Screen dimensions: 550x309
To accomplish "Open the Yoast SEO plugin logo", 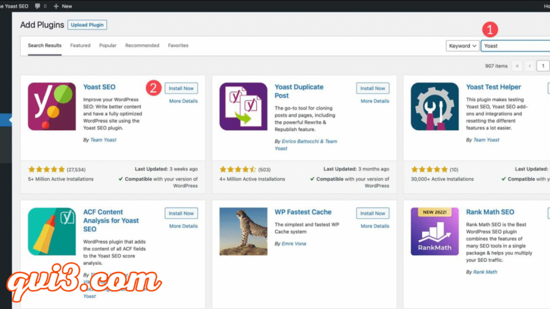I will [52, 107].
